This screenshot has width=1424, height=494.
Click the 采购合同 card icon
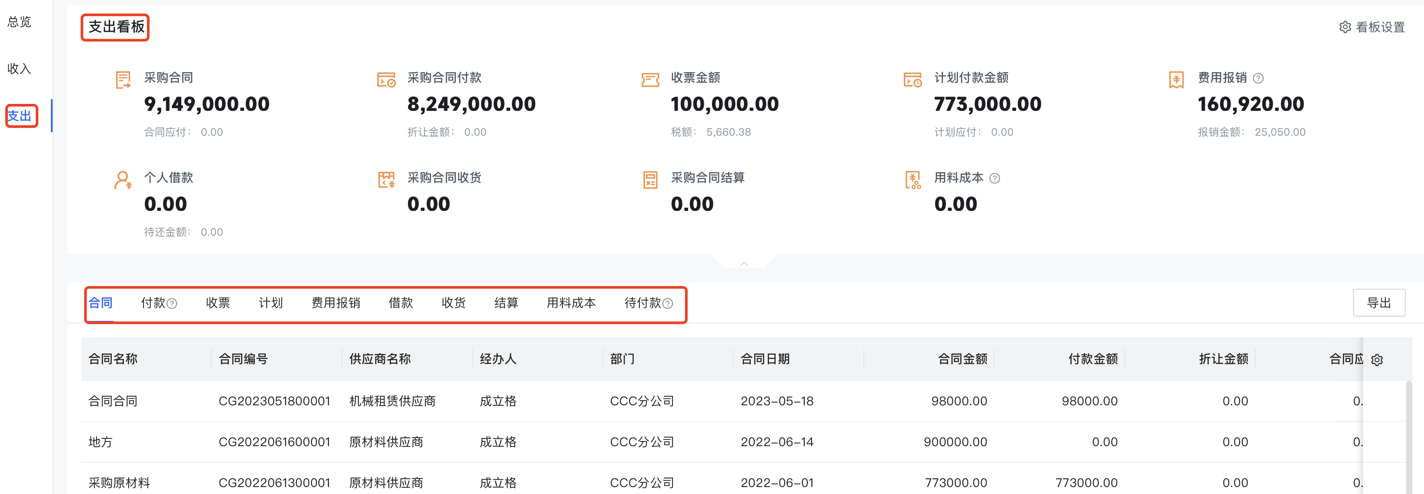click(123, 80)
